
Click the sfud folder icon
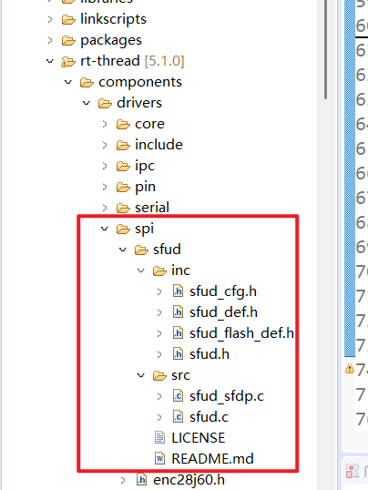(x=141, y=250)
